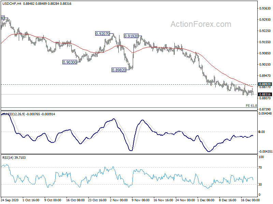Click the MACD scale value -0.004351
This screenshot has height=204, width=273.
[x=265, y=151]
